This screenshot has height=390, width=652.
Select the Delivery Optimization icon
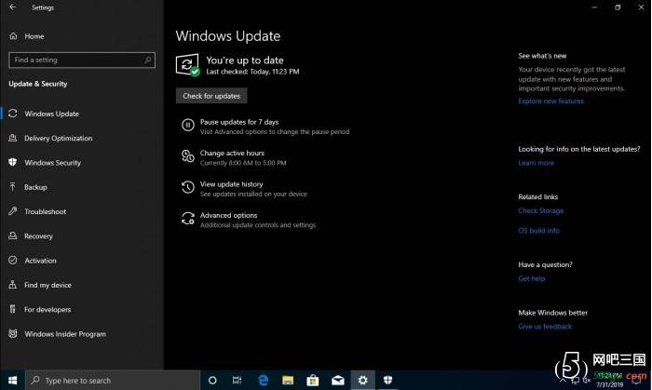point(13,138)
